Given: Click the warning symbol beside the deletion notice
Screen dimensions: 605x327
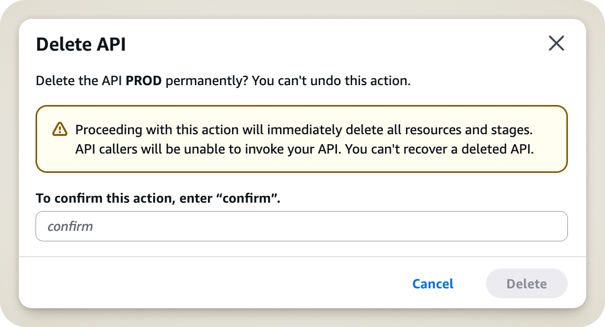Looking at the screenshot, I should (59, 130).
